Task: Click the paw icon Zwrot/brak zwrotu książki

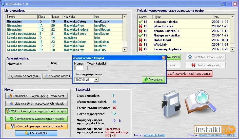Action: coord(206,57)
